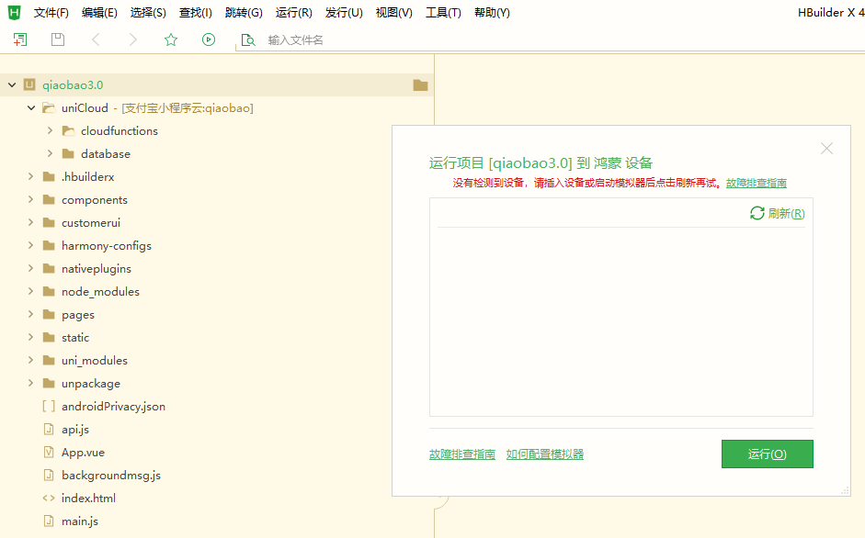Viewport: 865px width, 538px height.
Task: Click the new file toolbar icon
Action: (x=20, y=39)
